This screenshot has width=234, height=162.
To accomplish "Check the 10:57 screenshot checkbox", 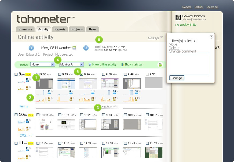I will [x=147, y=115].
